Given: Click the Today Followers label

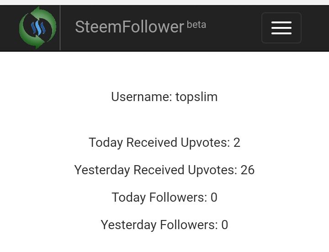Looking at the screenshot, I should (159, 198).
